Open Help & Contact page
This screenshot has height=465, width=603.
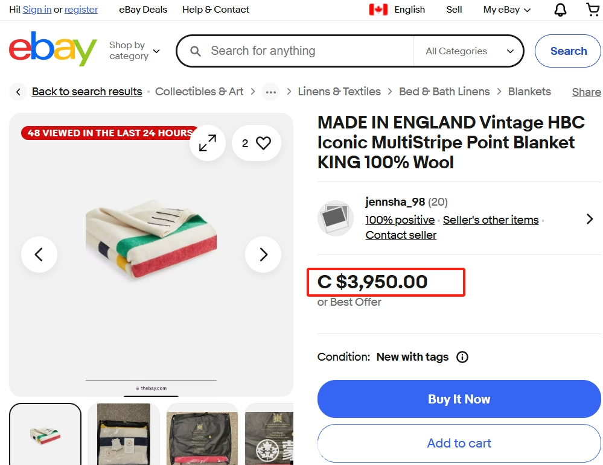click(215, 10)
